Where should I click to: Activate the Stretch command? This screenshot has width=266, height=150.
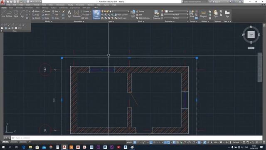(36, 18)
